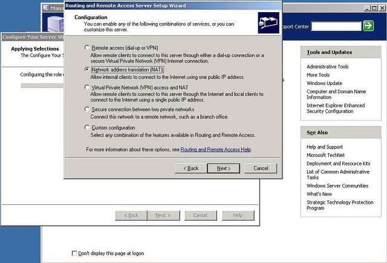387x263 pixels.
Task: Minimize the Manage Your Server window
Action: 368,8
